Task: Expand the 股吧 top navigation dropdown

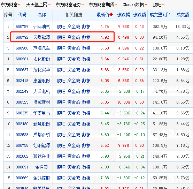Action: 159,5
